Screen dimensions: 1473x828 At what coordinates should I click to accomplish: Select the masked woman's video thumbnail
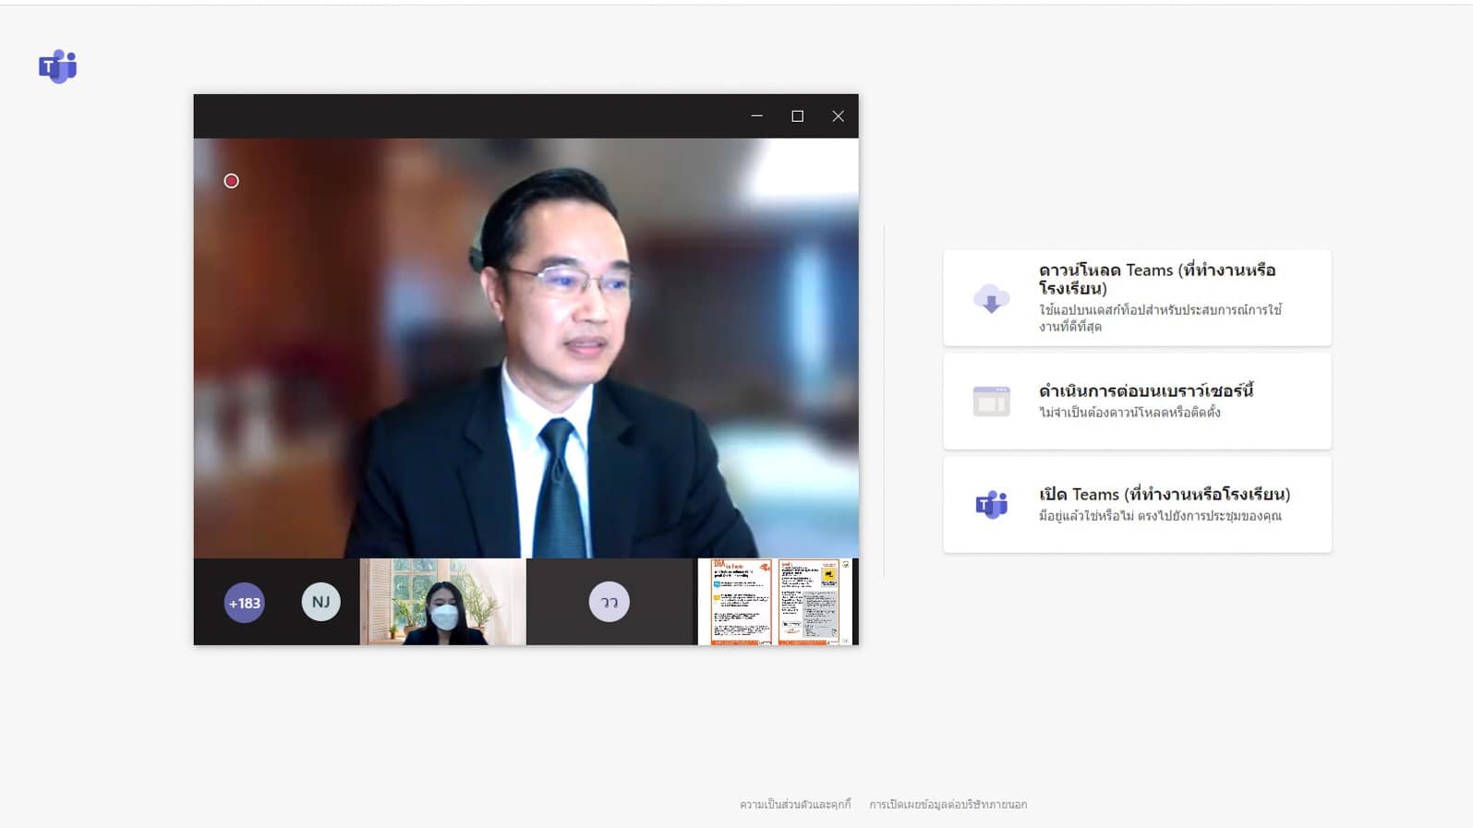tap(442, 602)
